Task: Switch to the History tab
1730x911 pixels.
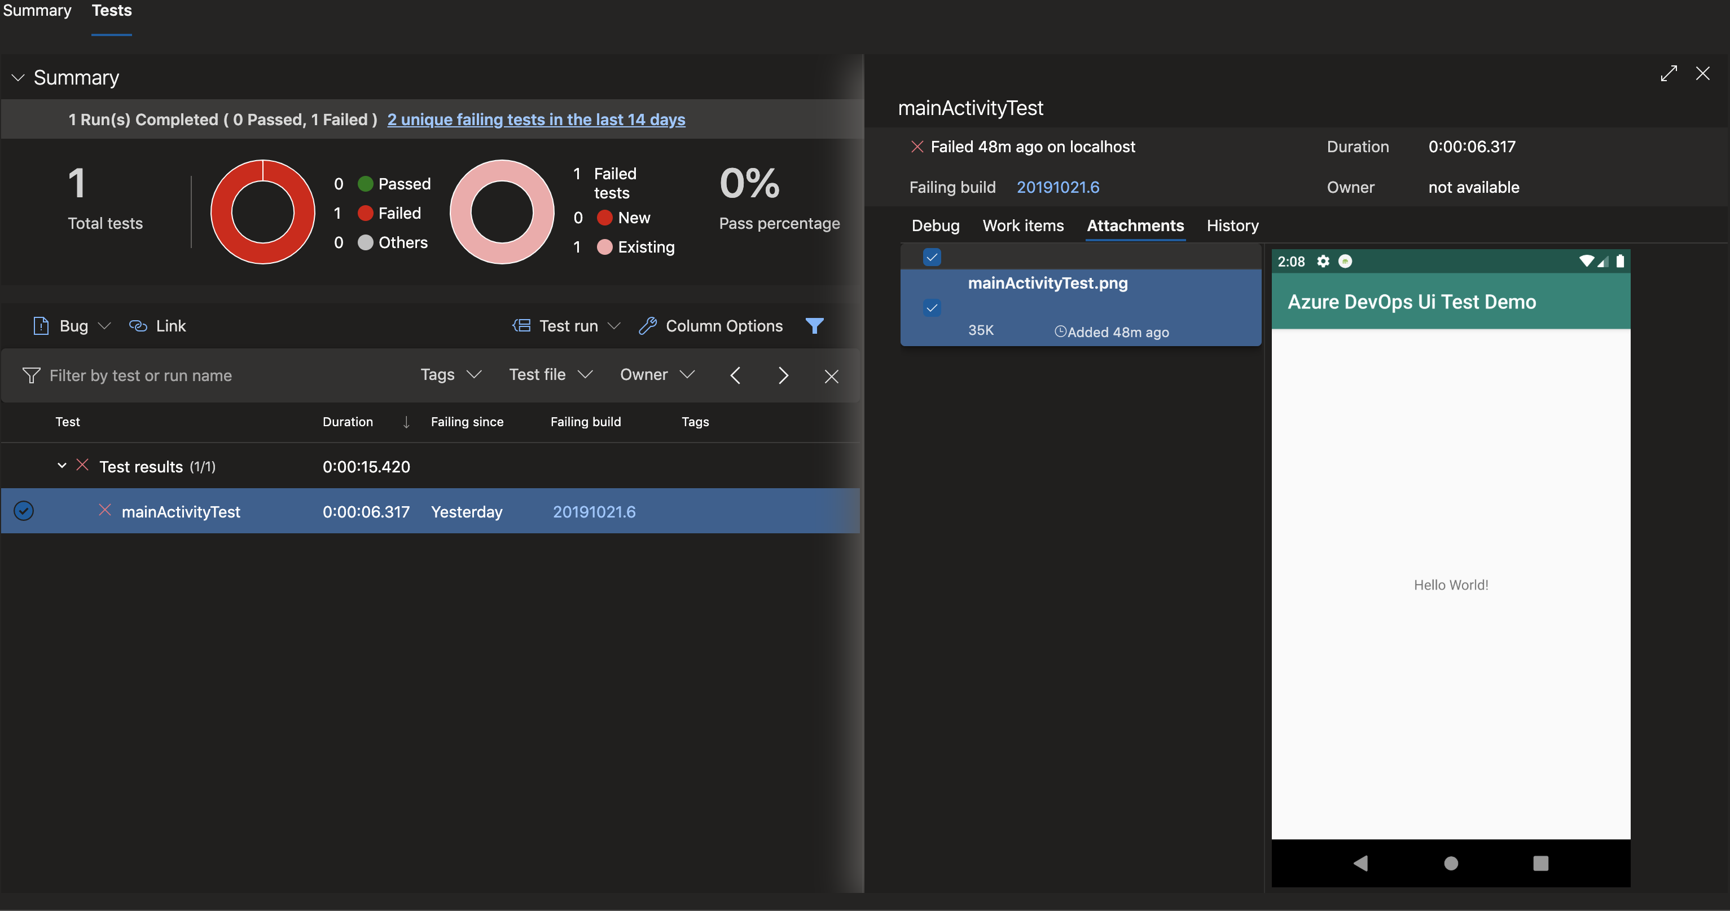Action: (1232, 226)
